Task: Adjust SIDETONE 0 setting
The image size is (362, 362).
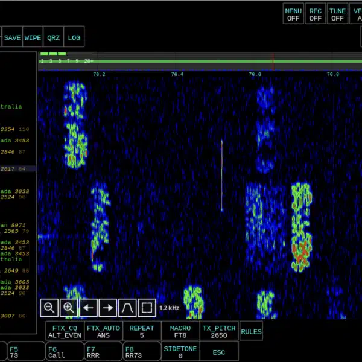Action: click(x=180, y=351)
